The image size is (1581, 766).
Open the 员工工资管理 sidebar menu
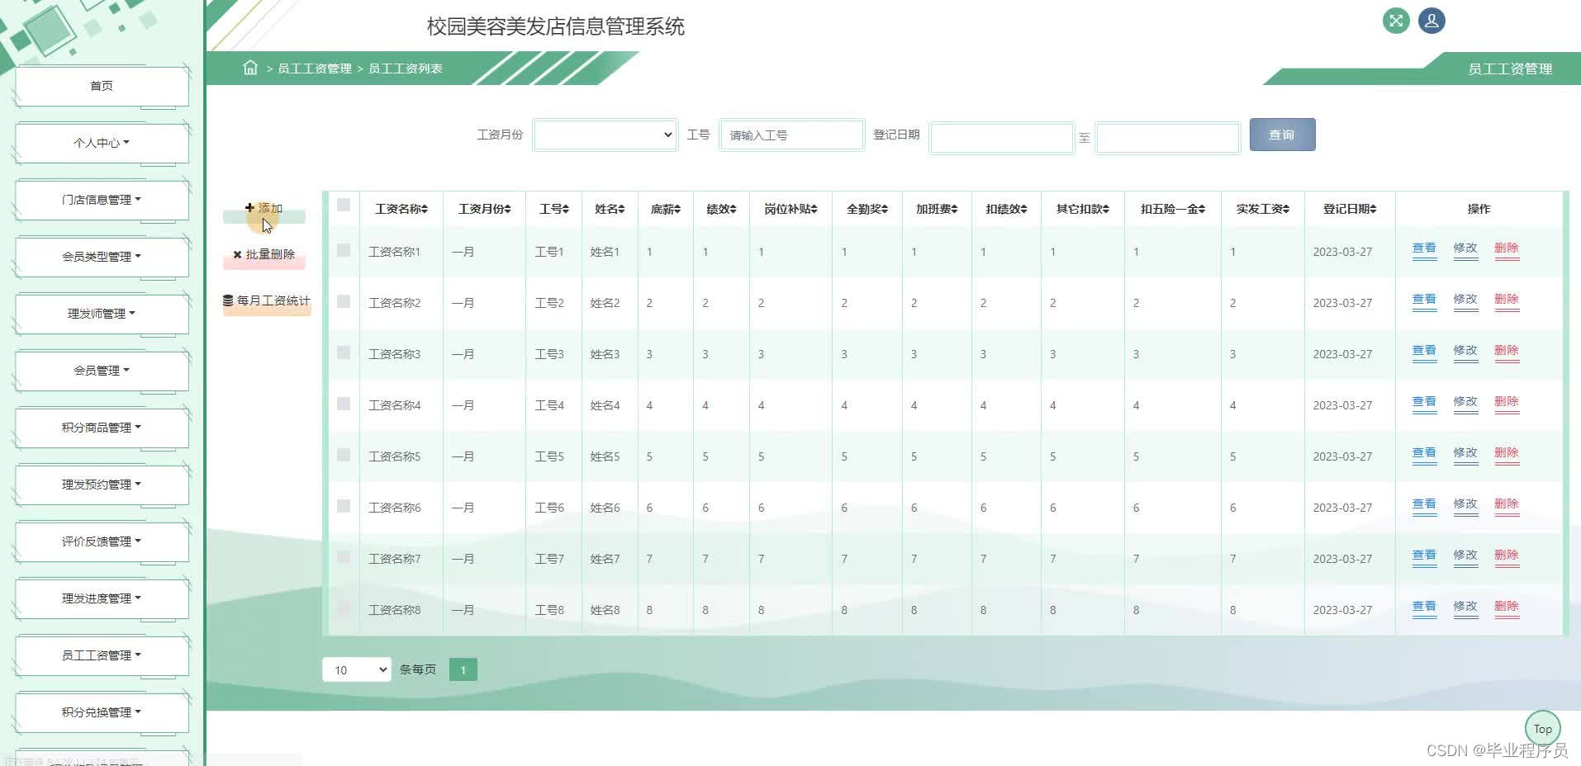[x=102, y=655]
